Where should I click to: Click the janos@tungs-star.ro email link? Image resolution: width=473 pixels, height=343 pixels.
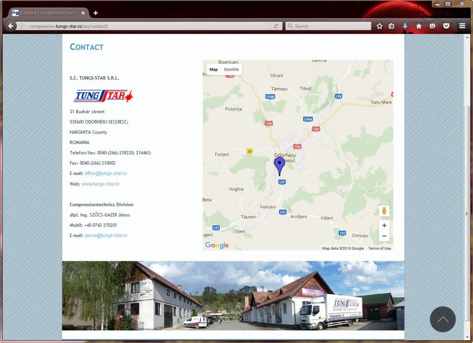click(x=106, y=235)
